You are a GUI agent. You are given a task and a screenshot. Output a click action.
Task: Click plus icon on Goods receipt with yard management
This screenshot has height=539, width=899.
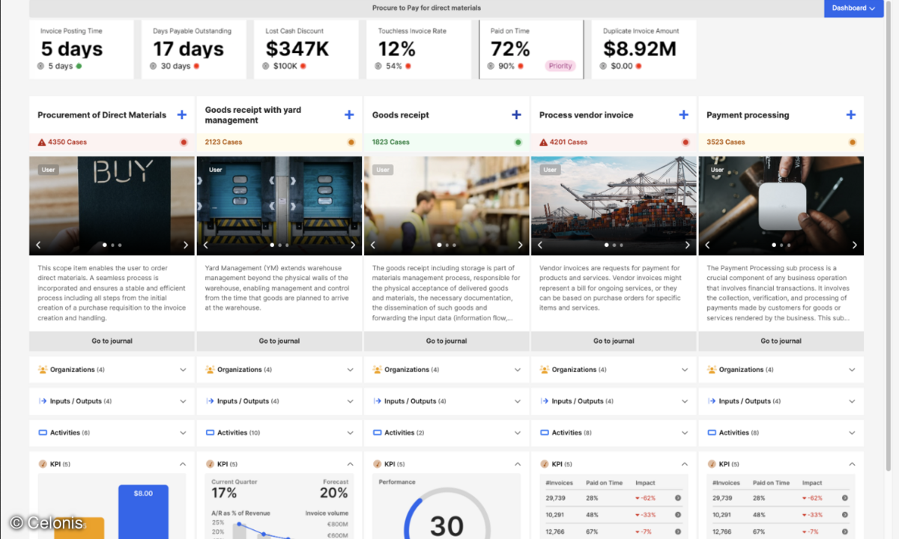(348, 115)
